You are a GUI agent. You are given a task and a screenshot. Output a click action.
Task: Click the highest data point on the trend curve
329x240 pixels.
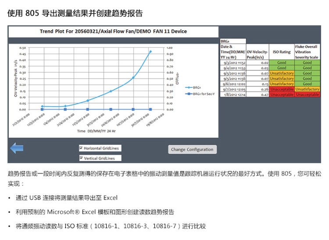150,51
